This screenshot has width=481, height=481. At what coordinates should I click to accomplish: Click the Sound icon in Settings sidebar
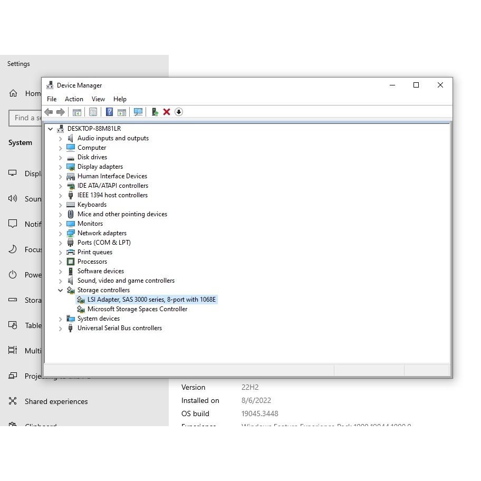[13, 198]
